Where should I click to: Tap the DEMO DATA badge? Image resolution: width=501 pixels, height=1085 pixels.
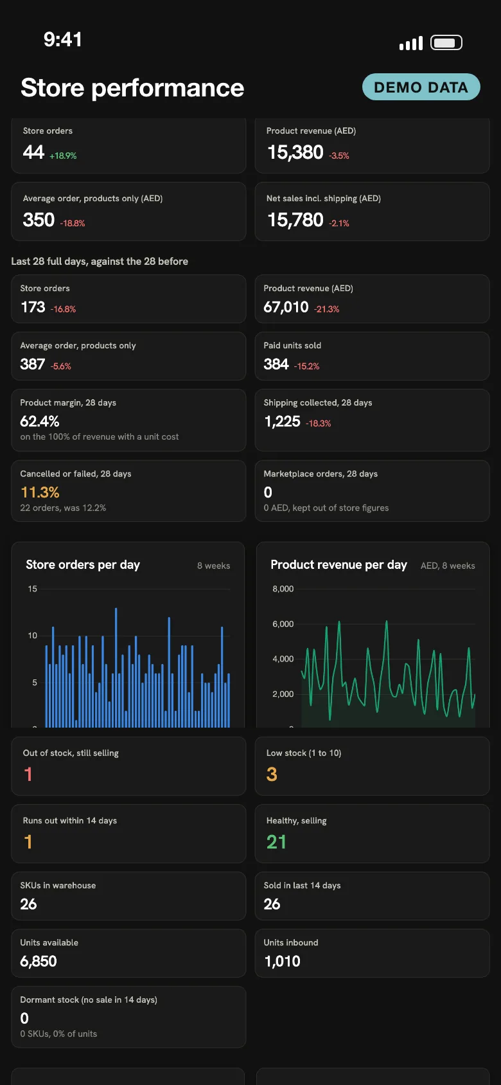pos(421,87)
